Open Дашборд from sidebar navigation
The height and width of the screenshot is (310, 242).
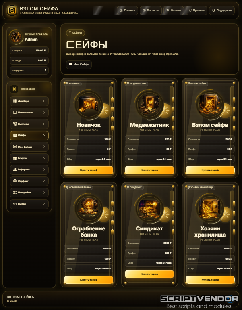(29, 101)
